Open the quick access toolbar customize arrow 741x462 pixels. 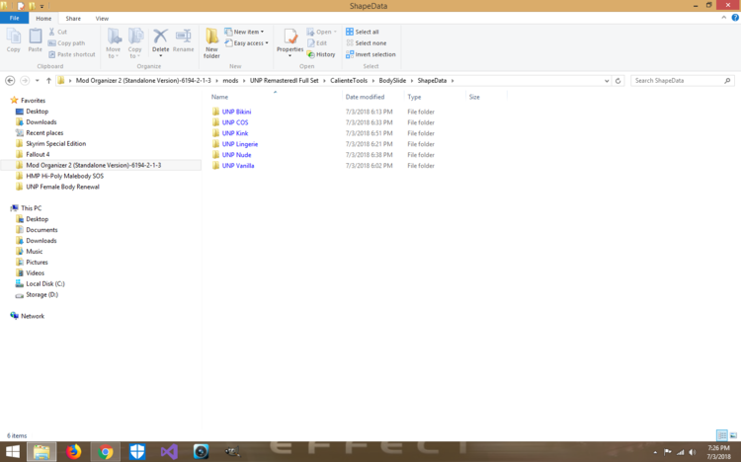[x=41, y=6]
